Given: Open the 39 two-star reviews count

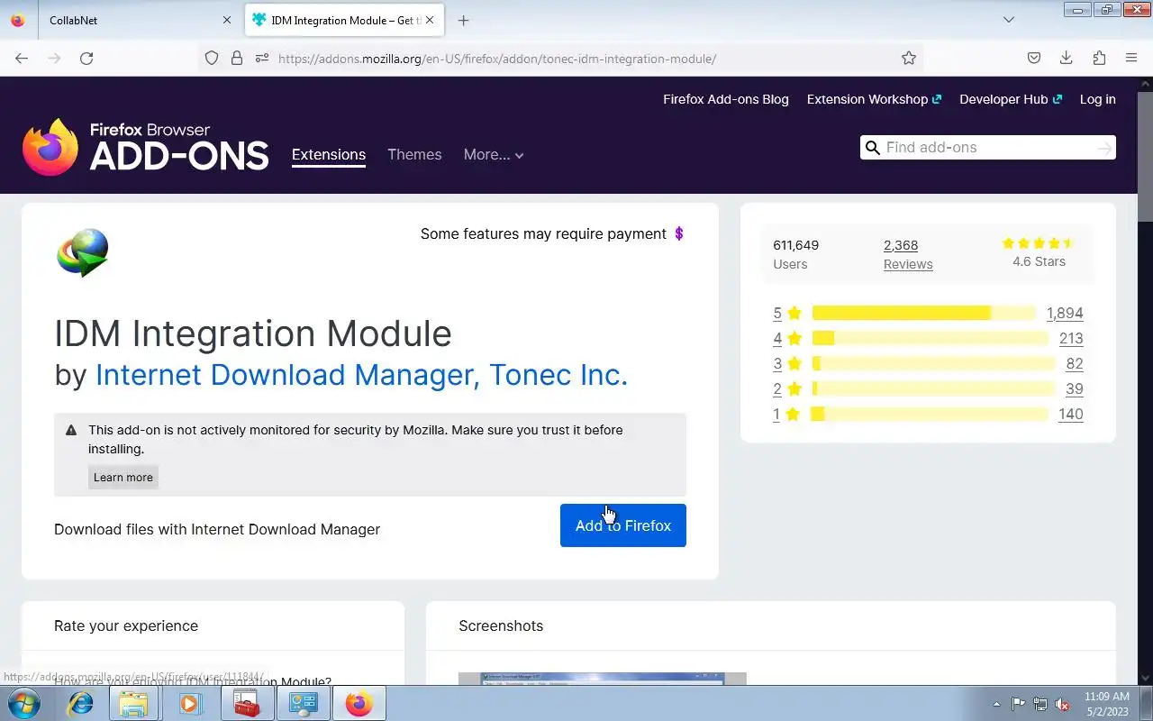Looking at the screenshot, I should (1075, 388).
